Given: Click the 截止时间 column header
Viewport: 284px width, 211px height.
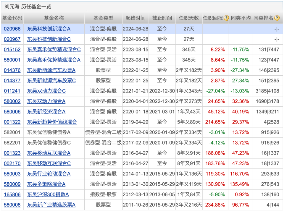Looking at the screenshot, I should coord(162,18).
